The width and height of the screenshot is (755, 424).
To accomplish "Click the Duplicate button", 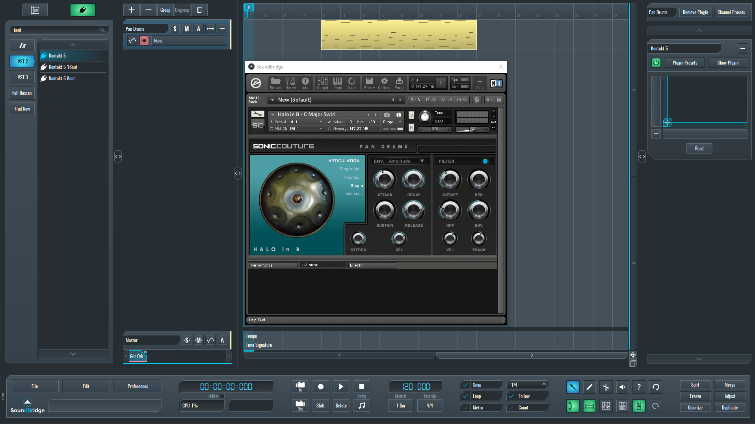I will click(x=730, y=407).
